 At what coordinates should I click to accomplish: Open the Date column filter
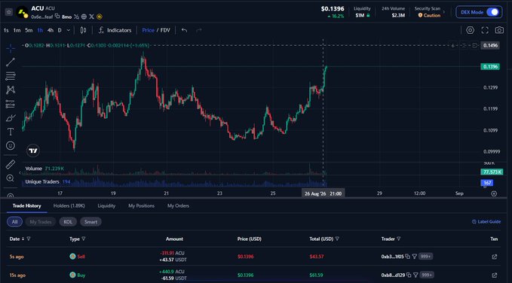(x=29, y=239)
